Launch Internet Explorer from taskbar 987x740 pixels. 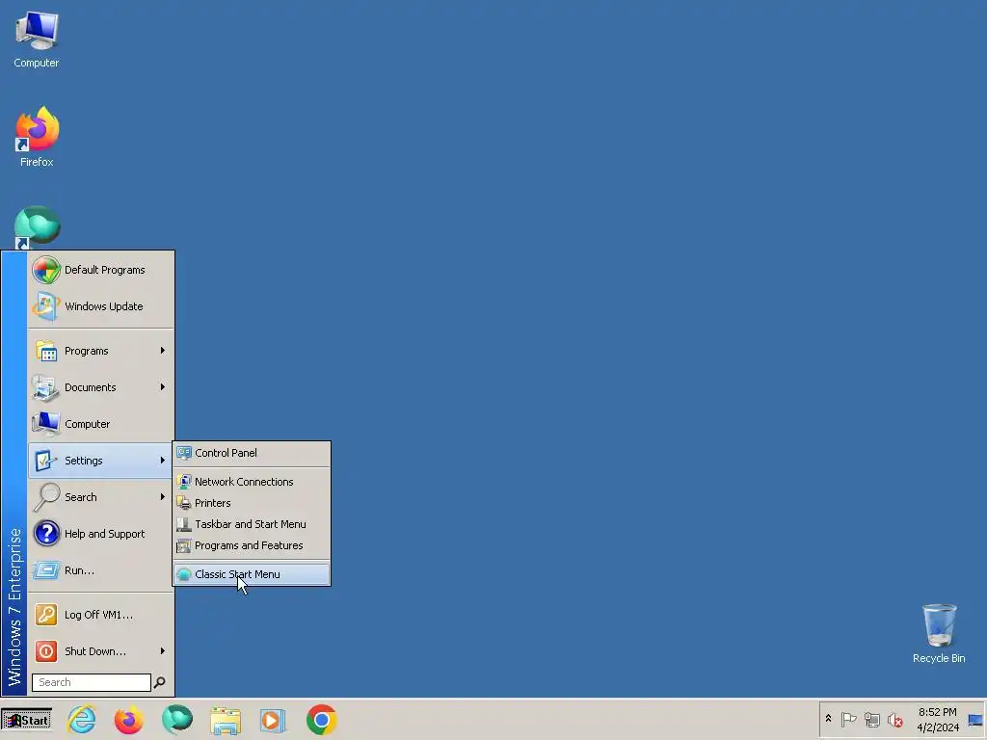82,719
